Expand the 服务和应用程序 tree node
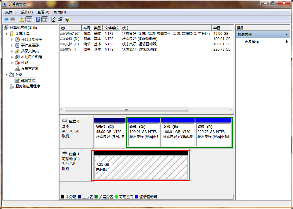 click(x=7, y=86)
